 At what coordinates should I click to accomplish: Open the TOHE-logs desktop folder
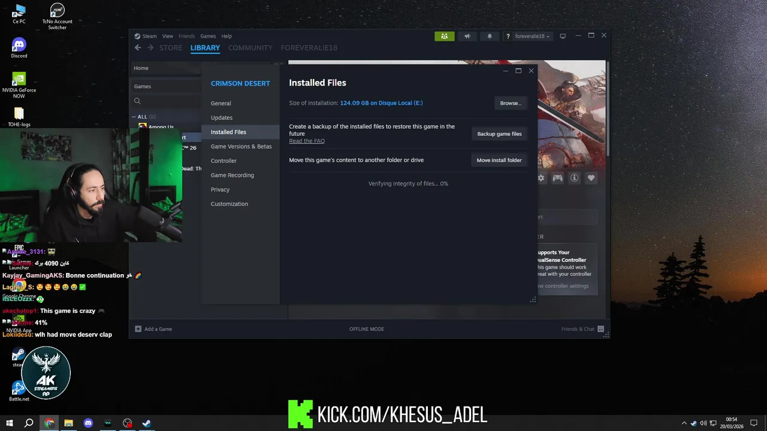point(19,117)
